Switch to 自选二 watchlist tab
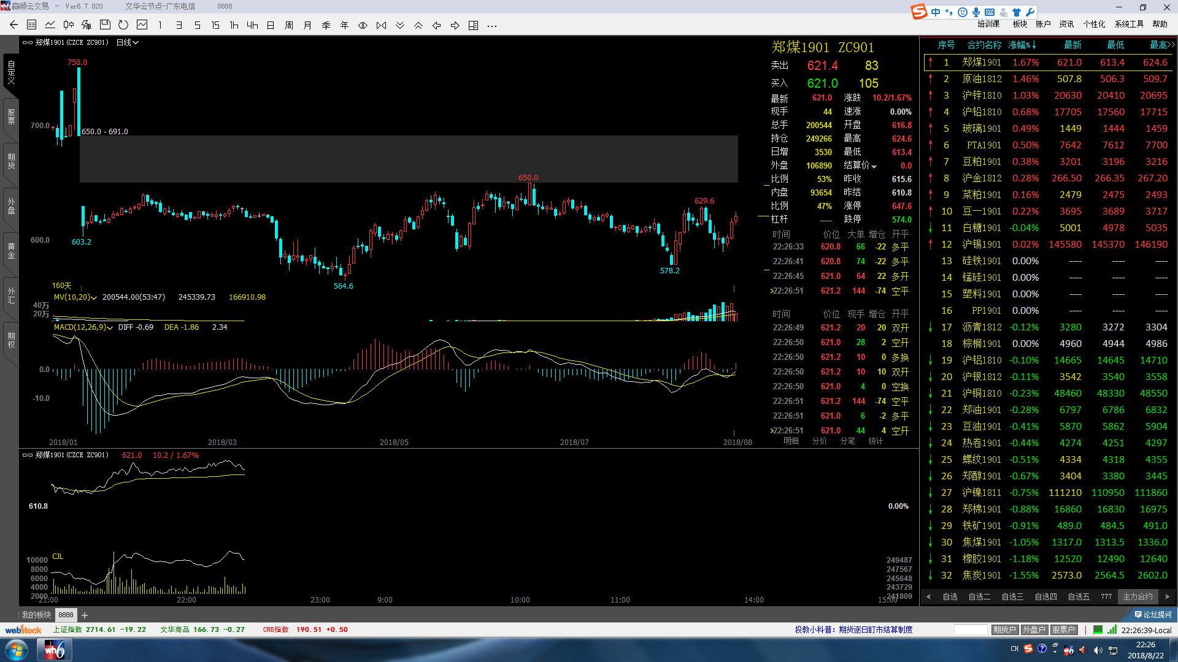This screenshot has height=662, width=1178. coord(979,596)
